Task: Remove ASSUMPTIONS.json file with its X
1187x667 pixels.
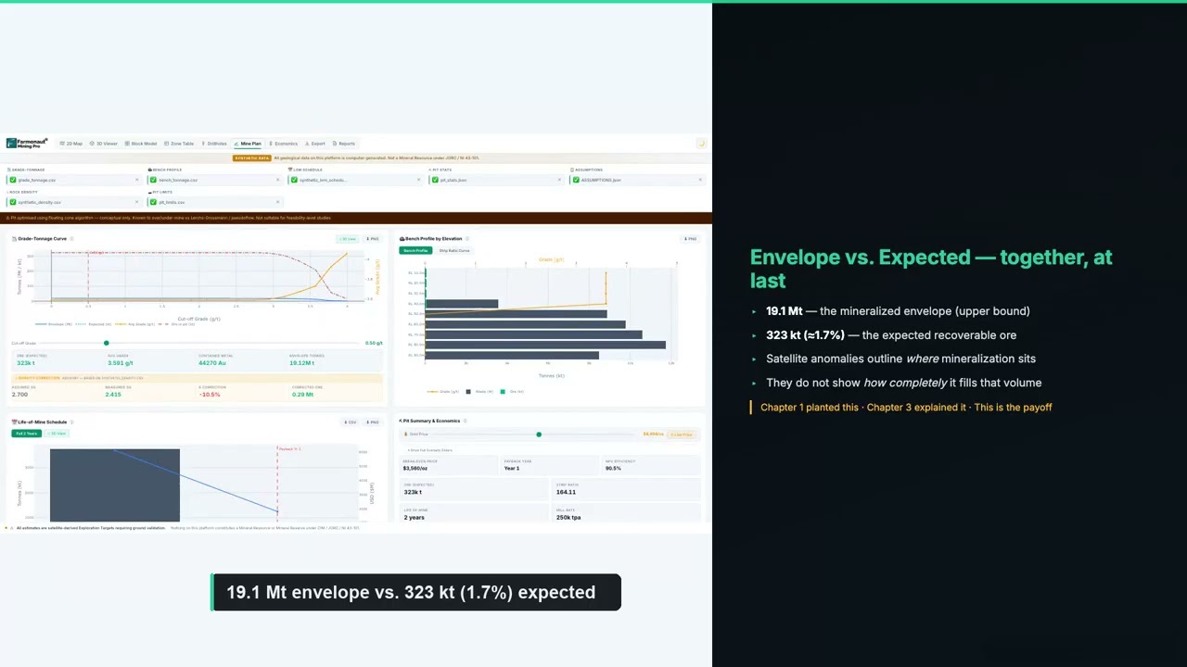Action: coord(700,180)
